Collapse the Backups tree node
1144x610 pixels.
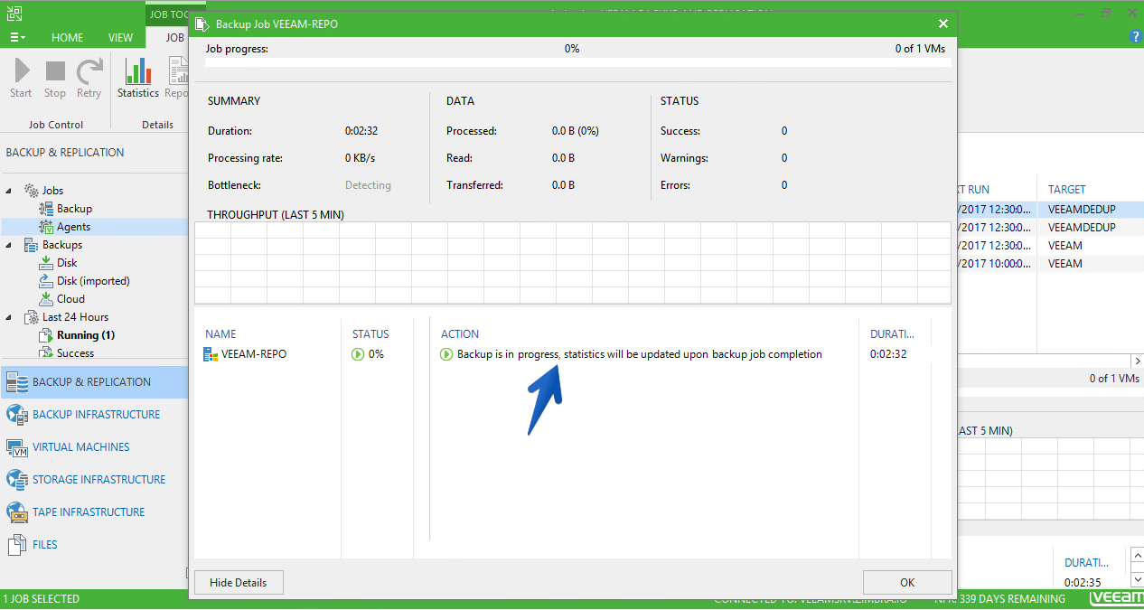click(x=10, y=245)
